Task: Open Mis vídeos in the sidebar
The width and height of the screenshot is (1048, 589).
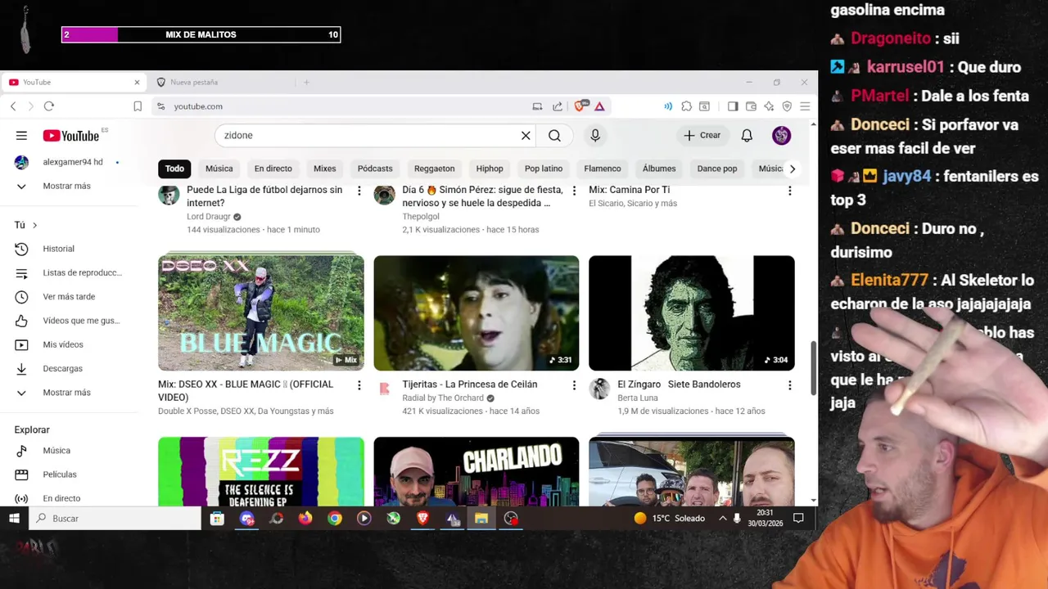Action: [63, 344]
